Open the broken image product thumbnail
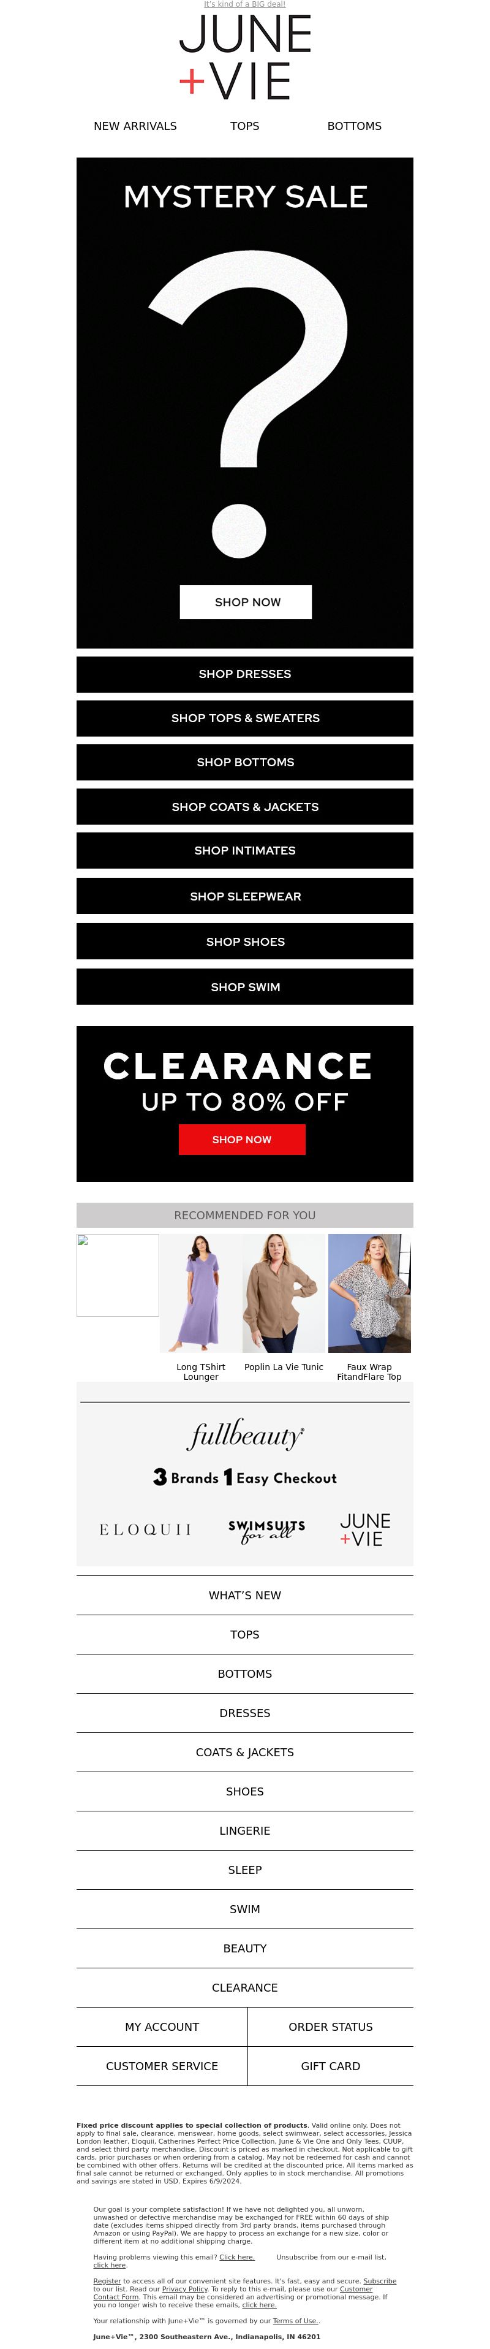The height and width of the screenshot is (2349, 490). pos(118,1275)
